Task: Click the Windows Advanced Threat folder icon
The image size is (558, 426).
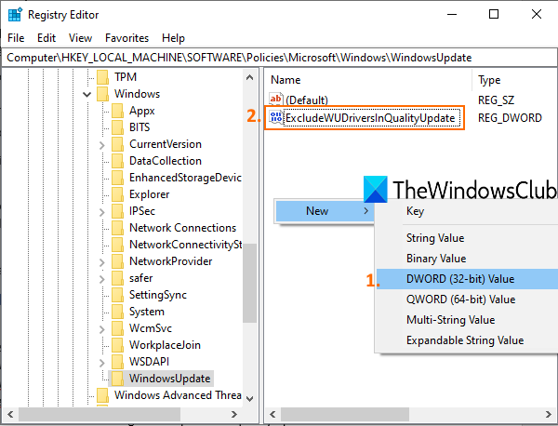Action: coord(103,394)
